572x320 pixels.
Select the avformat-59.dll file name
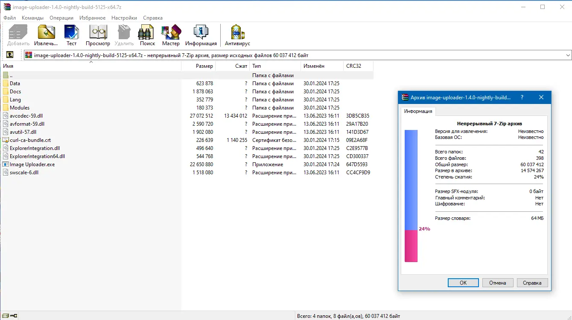coord(27,124)
